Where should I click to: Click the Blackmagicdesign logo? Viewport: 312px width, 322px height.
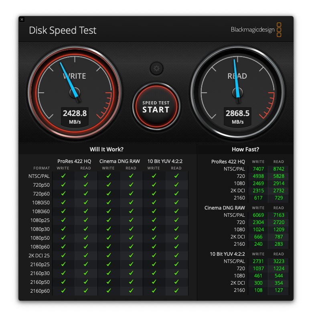tap(256, 30)
